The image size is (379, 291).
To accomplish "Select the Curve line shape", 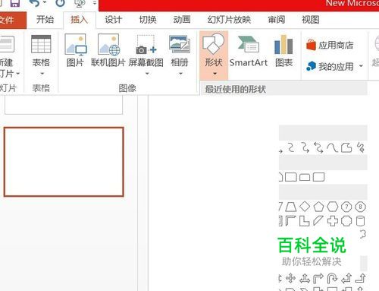I will point(332,147).
